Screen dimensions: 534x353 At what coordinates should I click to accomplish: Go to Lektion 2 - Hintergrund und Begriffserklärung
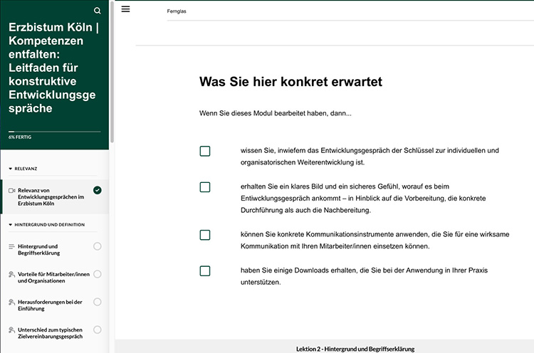[355, 349]
